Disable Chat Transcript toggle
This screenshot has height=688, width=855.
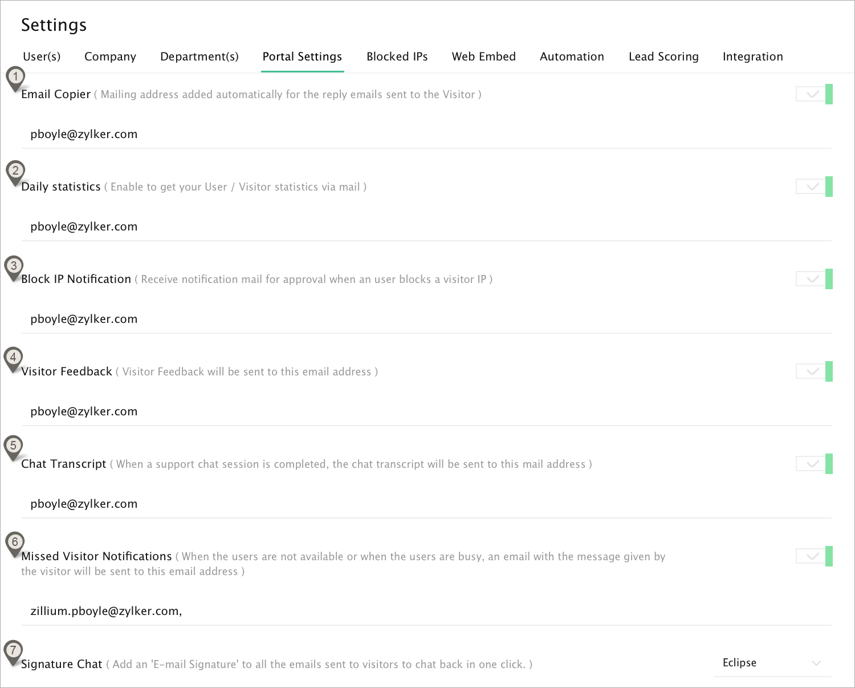click(x=814, y=464)
